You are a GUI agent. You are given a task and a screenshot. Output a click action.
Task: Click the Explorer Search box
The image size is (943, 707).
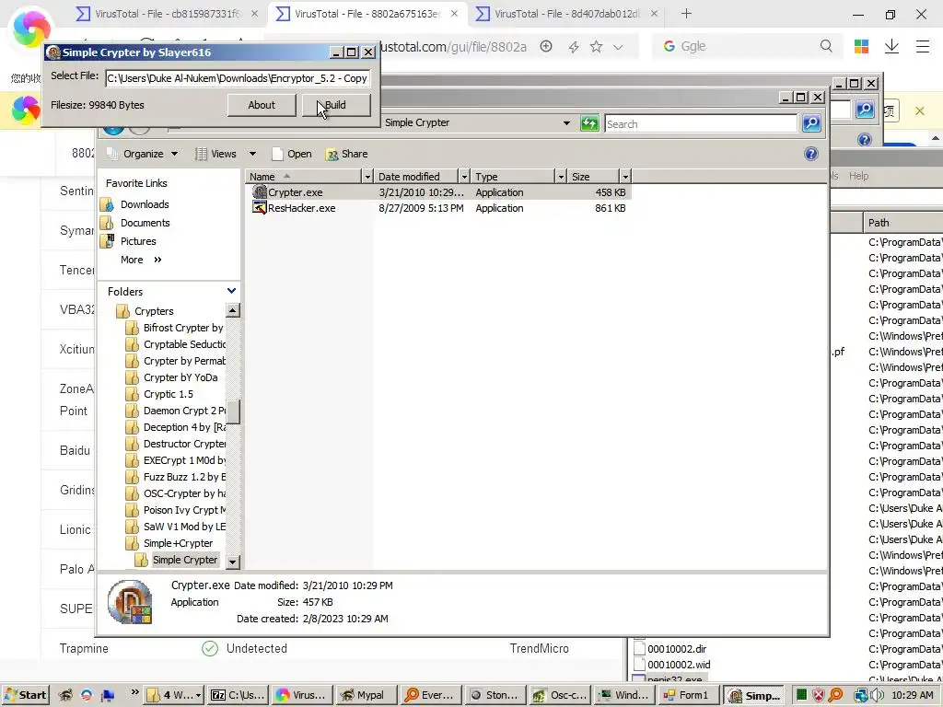coord(701,124)
